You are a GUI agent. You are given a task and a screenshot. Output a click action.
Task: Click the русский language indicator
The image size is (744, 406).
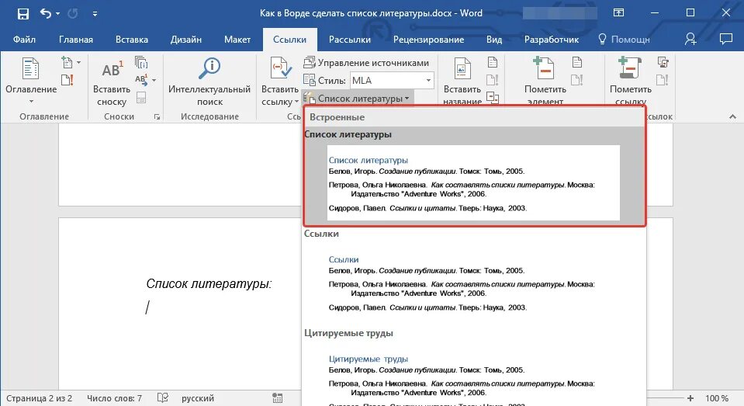point(197,398)
